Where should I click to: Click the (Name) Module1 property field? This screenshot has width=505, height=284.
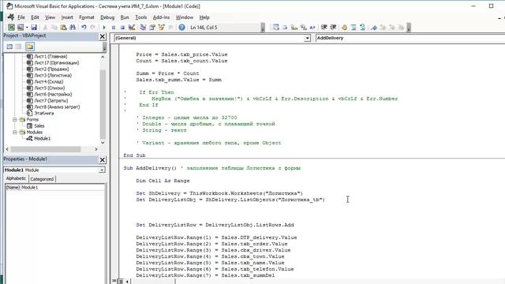[x=55, y=188]
